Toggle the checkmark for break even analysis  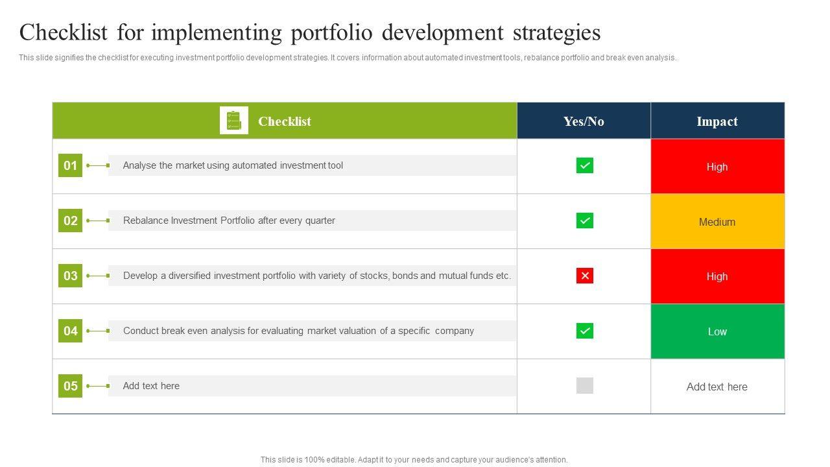[x=584, y=331]
